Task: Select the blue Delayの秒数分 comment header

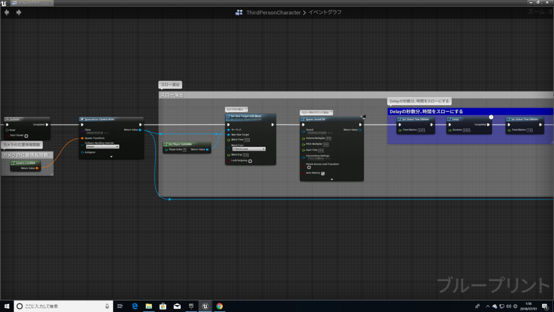Action: tap(470, 112)
